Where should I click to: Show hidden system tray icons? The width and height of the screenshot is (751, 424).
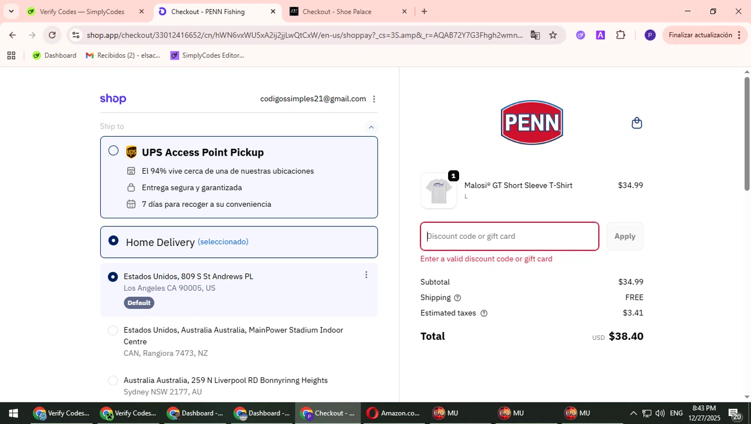point(633,413)
